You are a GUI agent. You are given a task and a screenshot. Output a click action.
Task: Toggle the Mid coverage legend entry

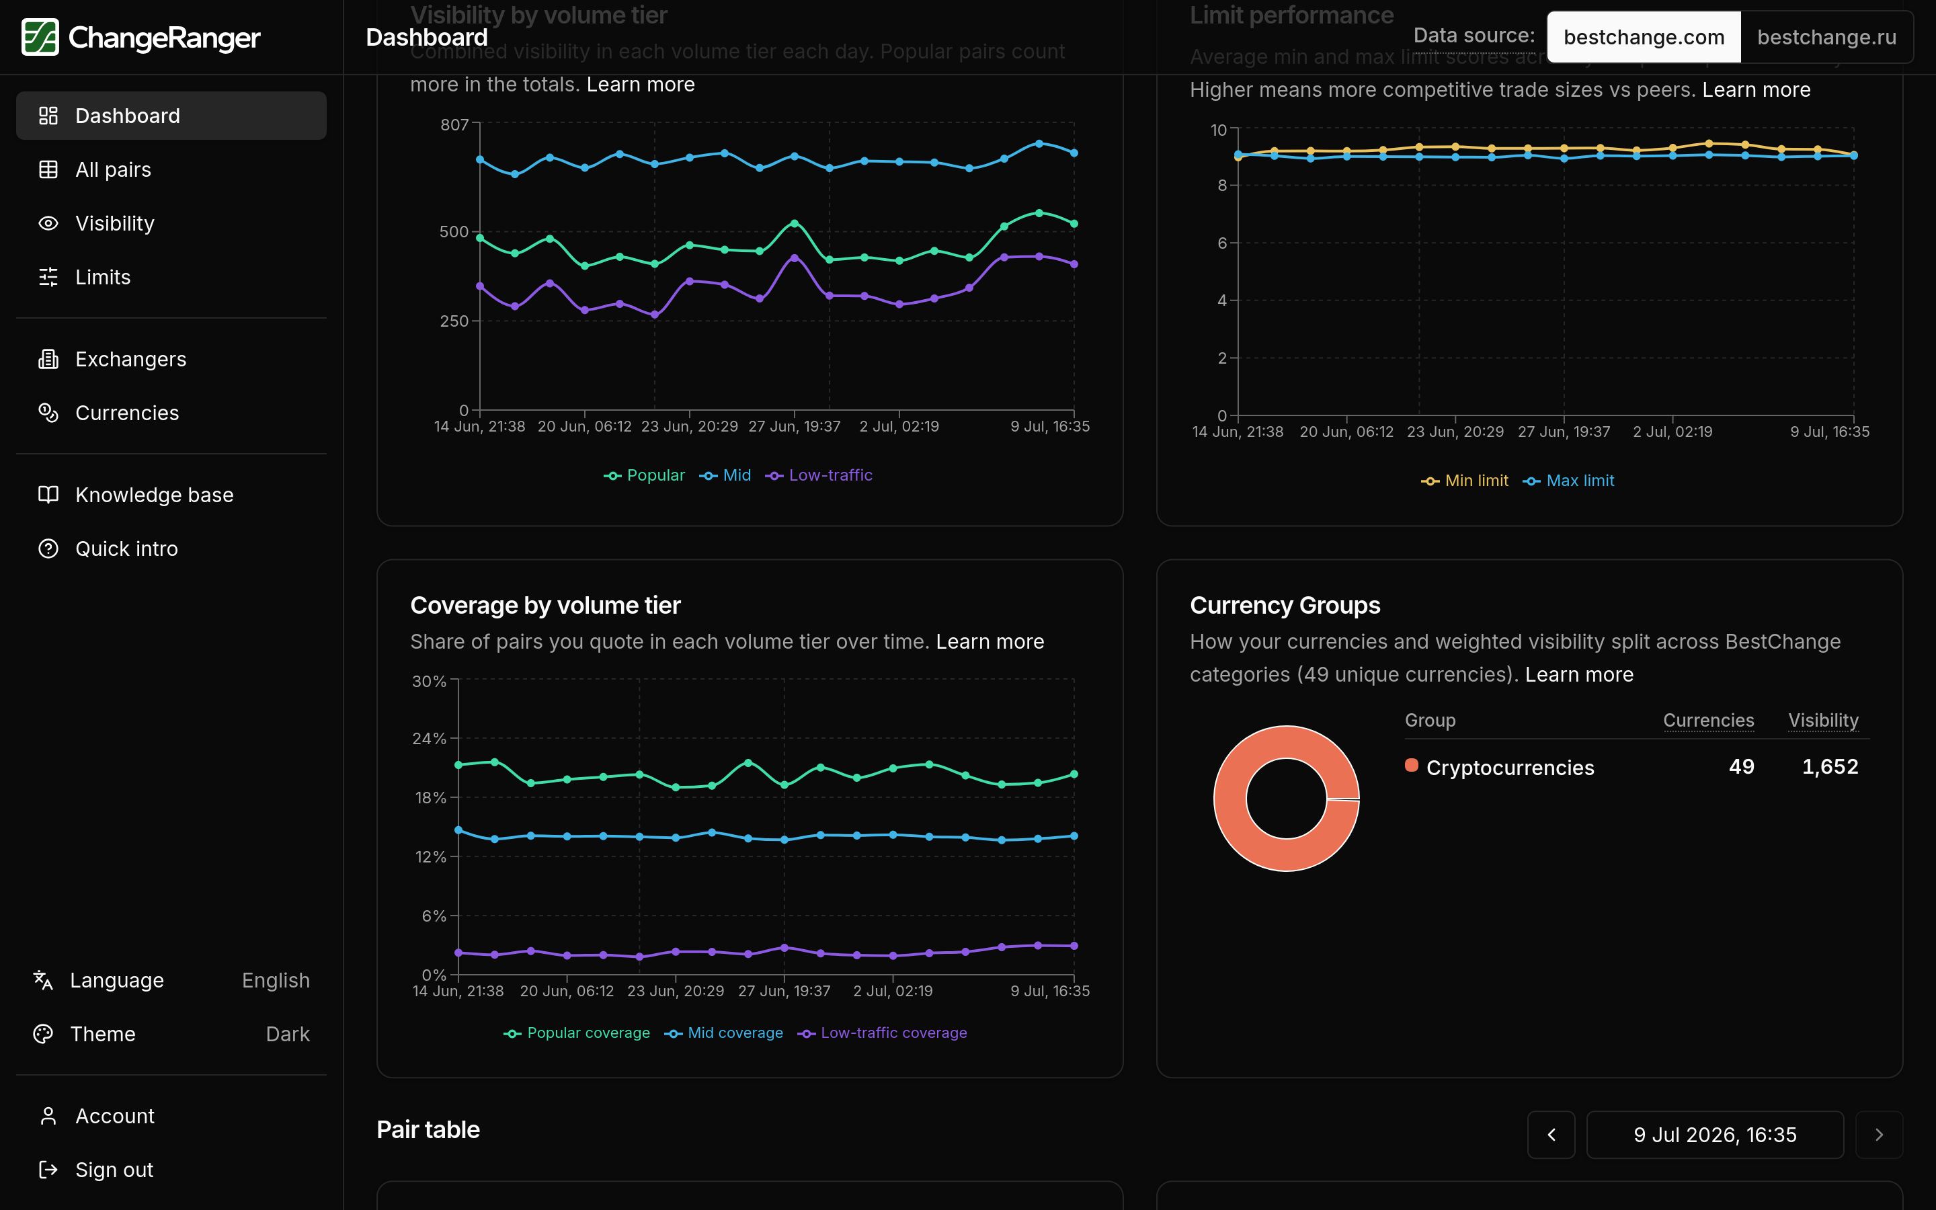click(723, 1033)
